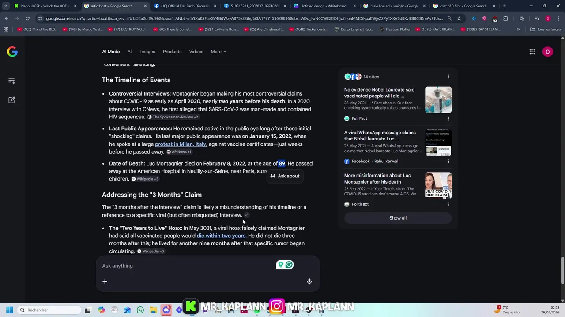Open the zoom magnifier in the address bar
The height and width of the screenshot is (317, 565).
(x=449, y=18)
